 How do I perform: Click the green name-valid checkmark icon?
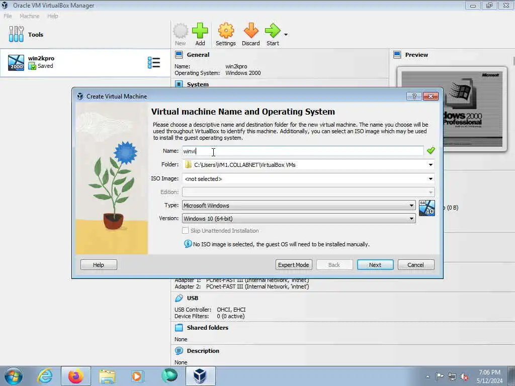pyautogui.click(x=431, y=151)
